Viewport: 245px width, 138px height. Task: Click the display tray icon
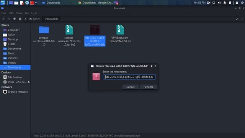(214, 3)
